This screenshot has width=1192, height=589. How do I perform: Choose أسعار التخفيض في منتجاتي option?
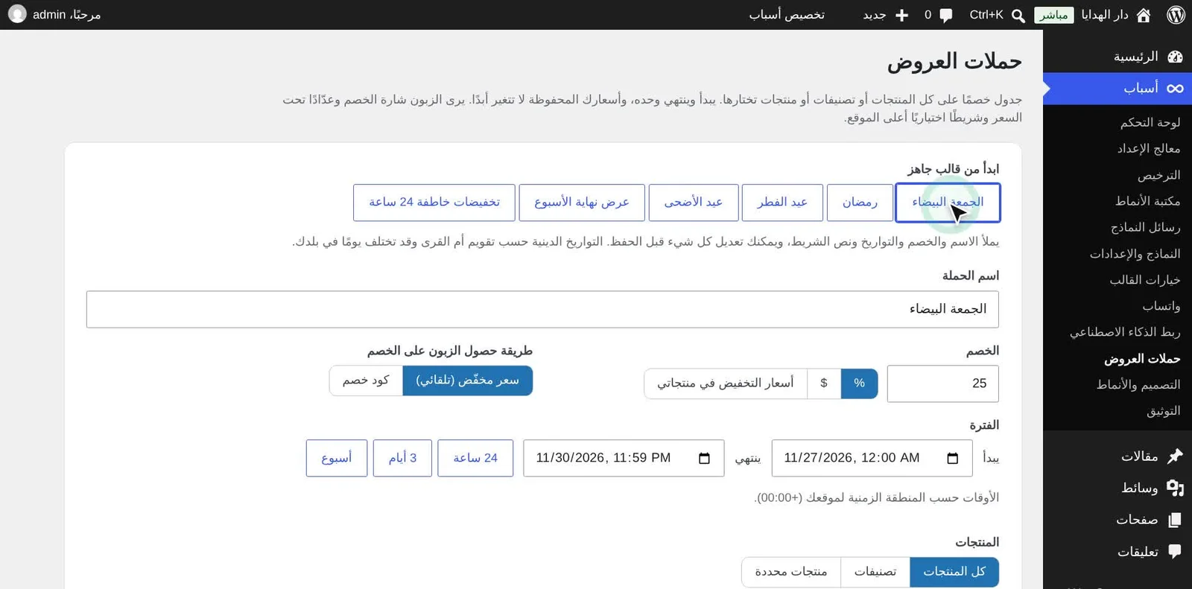coord(726,383)
